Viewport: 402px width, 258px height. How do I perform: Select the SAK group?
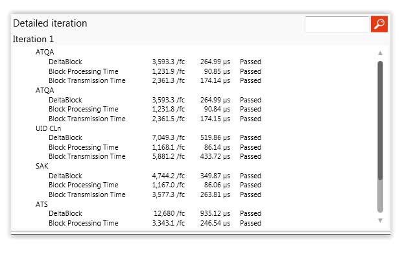click(42, 166)
